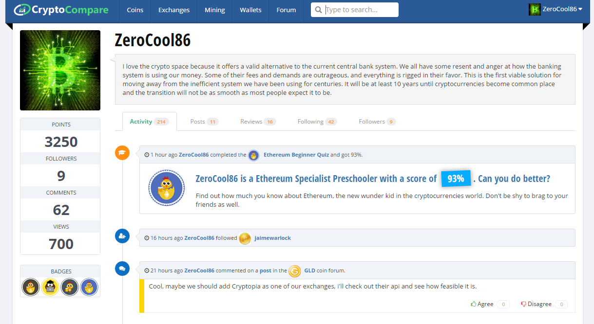Click the large Bitcoin profile picture
The width and height of the screenshot is (594, 324).
click(60, 71)
